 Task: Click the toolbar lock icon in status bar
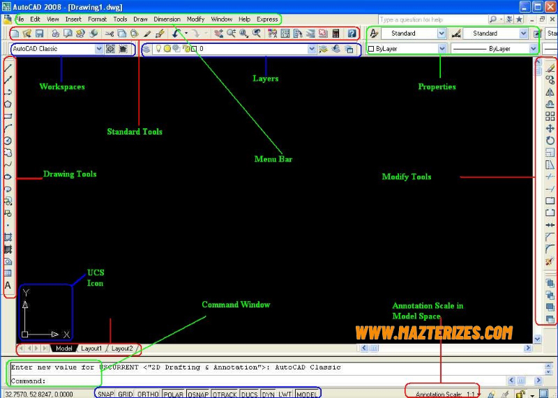coord(520,394)
